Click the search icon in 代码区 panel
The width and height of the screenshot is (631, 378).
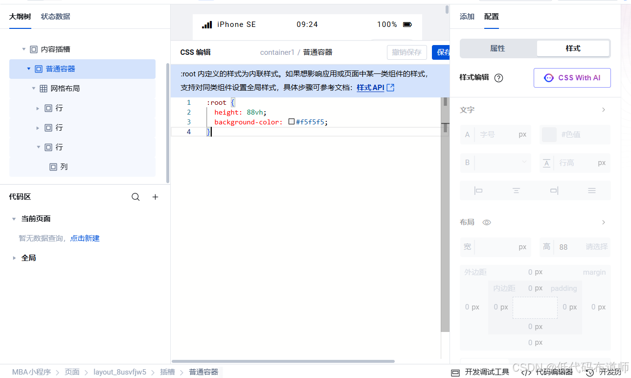[135, 196]
